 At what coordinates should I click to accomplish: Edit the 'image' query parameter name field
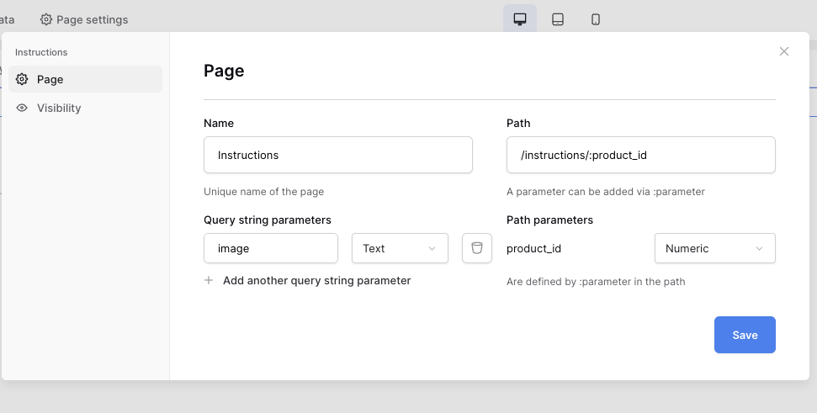[x=270, y=248]
